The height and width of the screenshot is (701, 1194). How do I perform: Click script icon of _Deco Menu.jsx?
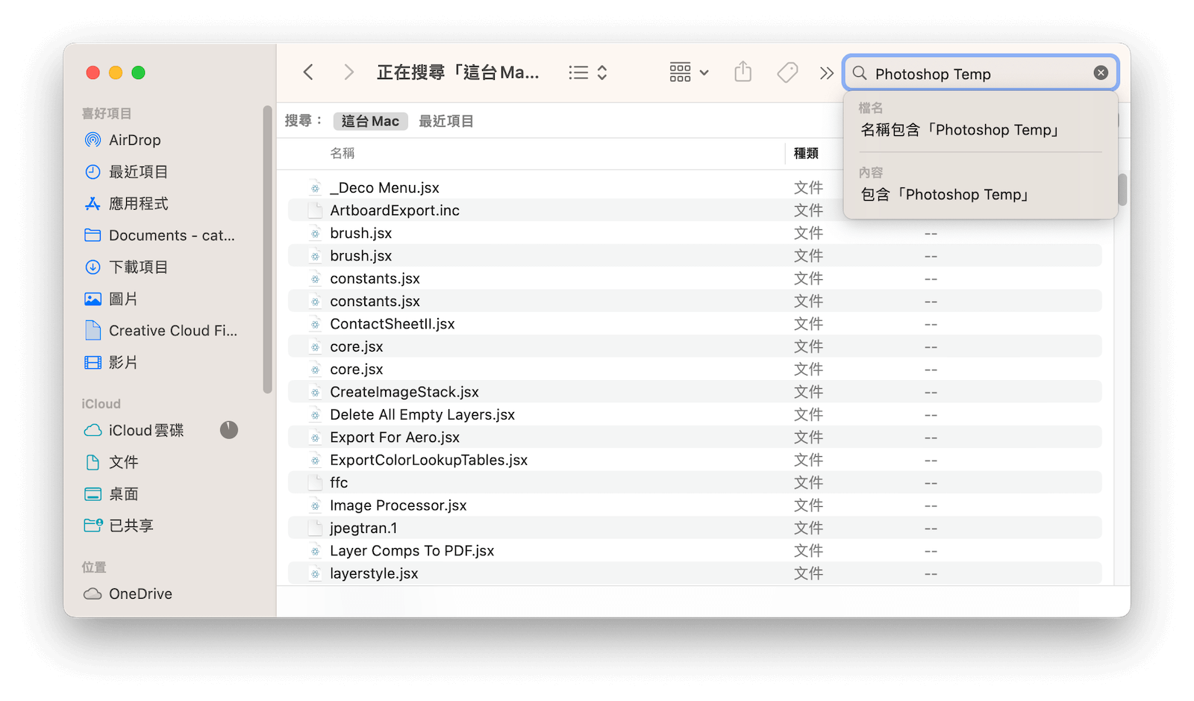point(315,188)
